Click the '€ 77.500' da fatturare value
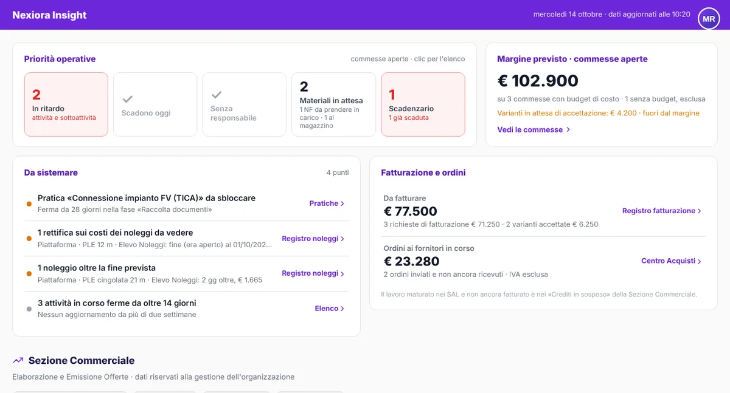 pyautogui.click(x=411, y=211)
